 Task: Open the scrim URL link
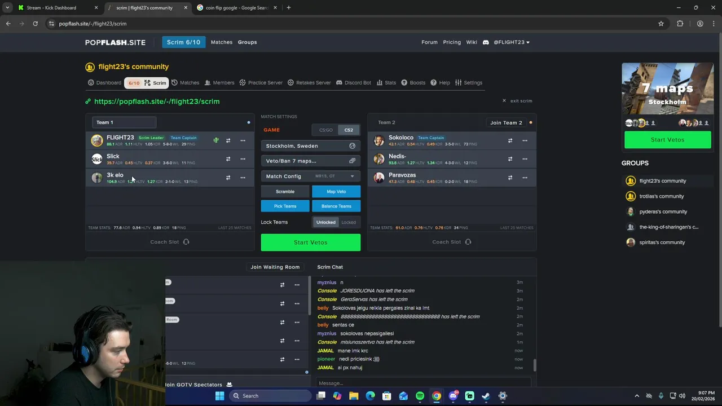(157, 101)
